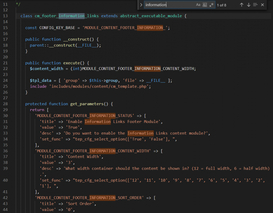Click 'parent::__construct' call on line 18
The image size is (273, 213).
(53, 45)
